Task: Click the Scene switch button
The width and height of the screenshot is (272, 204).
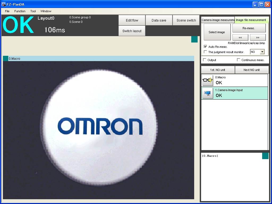Action: pos(186,20)
